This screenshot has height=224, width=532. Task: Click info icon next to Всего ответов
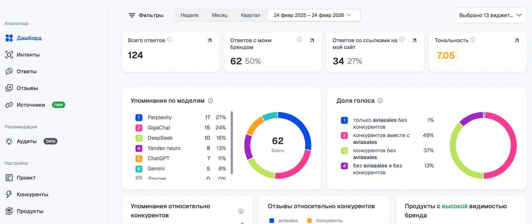(x=170, y=40)
